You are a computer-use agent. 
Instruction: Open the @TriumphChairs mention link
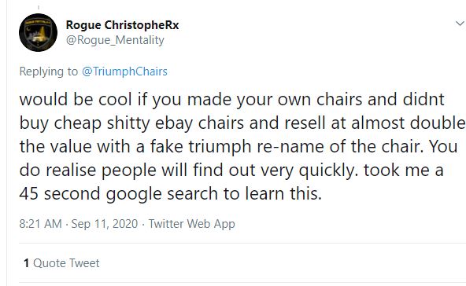[124, 71]
